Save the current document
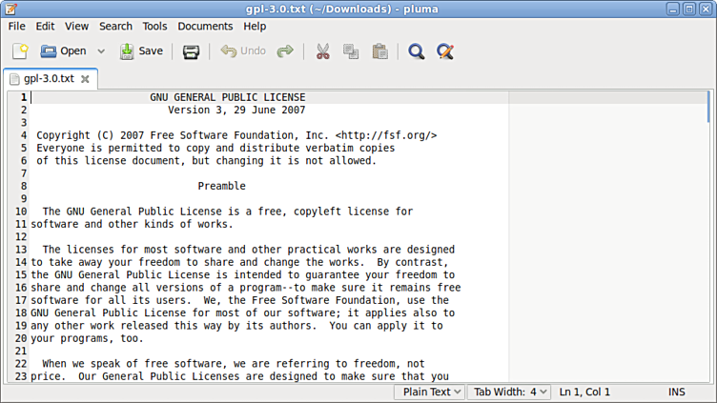 [141, 51]
